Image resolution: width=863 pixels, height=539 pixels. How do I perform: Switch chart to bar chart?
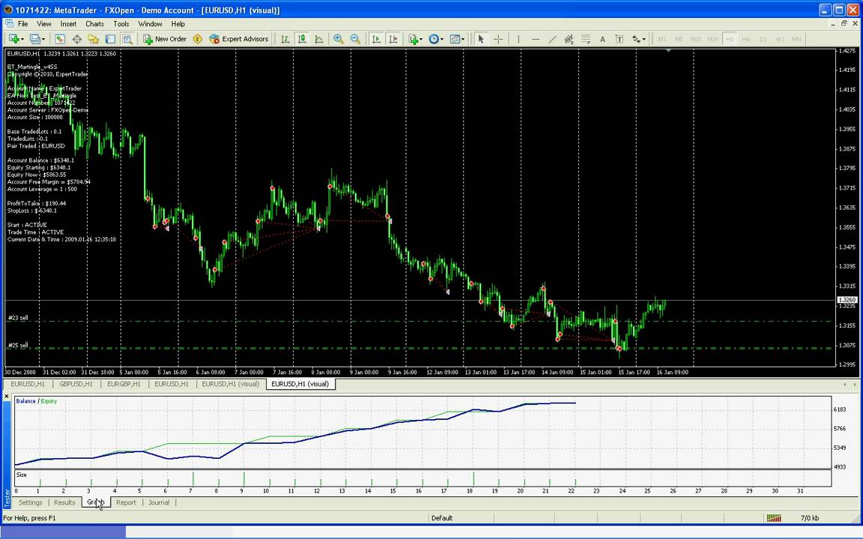[x=285, y=39]
